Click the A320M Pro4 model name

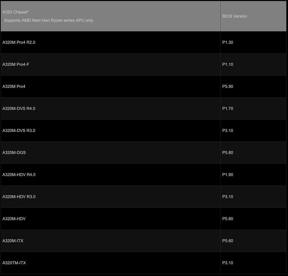pyautogui.click(x=14, y=86)
